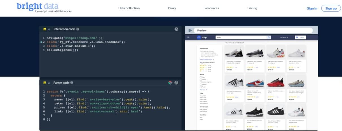
Task: Click the zoop search field with 'shoes'
Action: (x=241, y=37)
